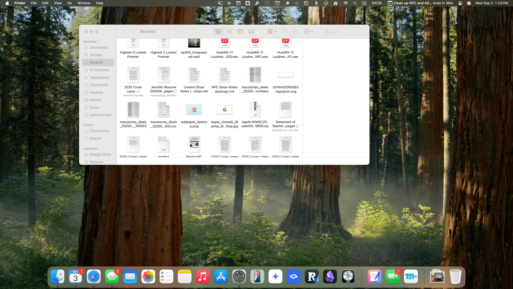Click the date and time in menu bar
The height and width of the screenshot is (289, 513).
(491, 3)
